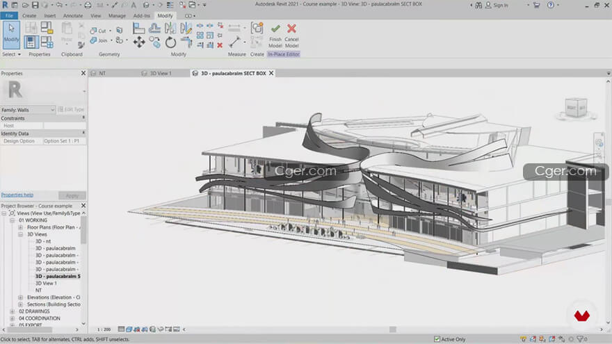Screen dimensions: 612x344
Task: Switch to the NT view tab
Action: 102,74
